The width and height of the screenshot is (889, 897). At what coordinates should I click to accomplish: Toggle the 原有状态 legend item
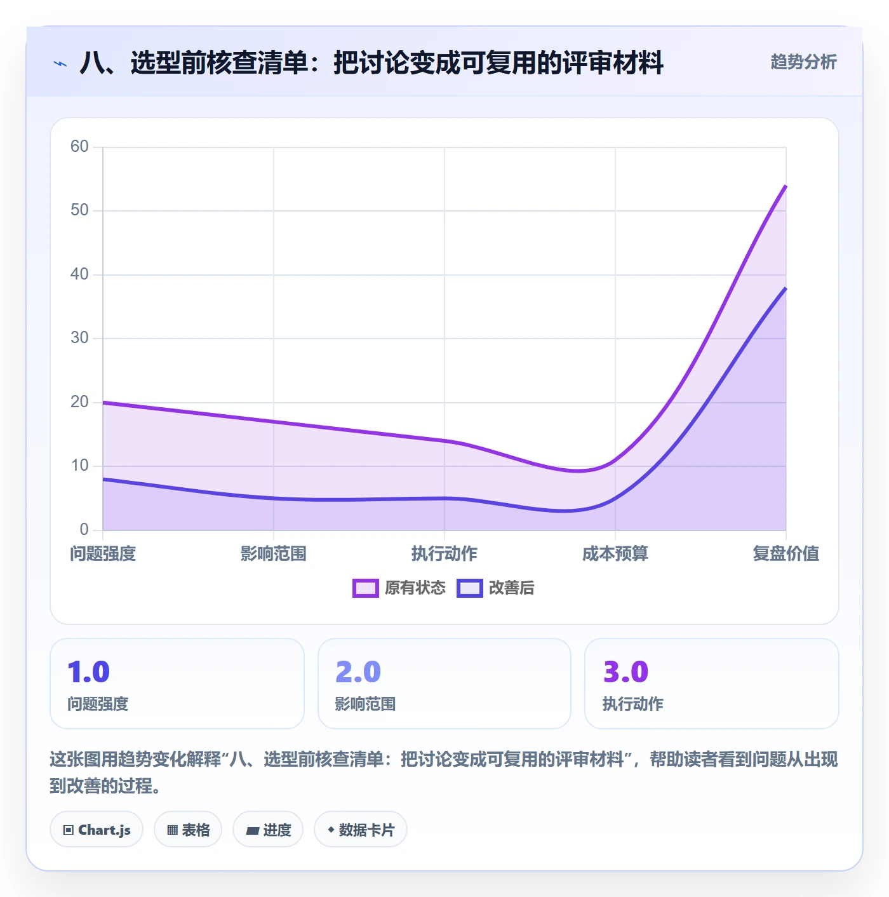click(399, 588)
